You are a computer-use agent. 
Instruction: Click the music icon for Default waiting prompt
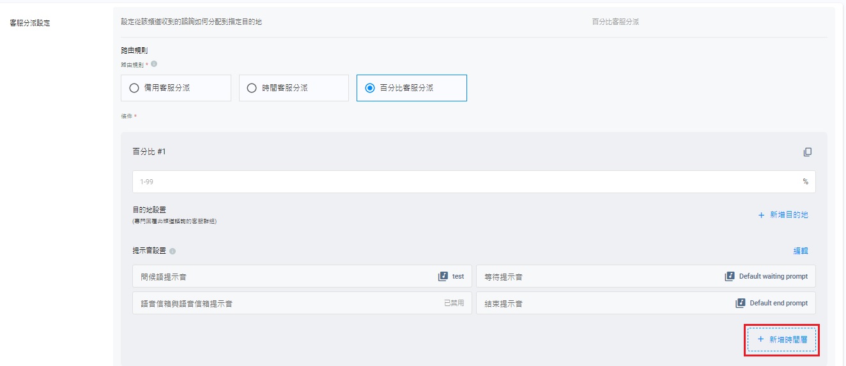(x=730, y=276)
